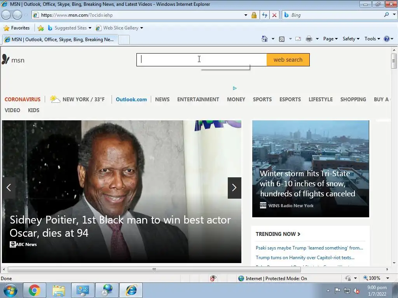Click the popup blocker status bar icon
This screenshot has width=398, height=298.
point(213,278)
